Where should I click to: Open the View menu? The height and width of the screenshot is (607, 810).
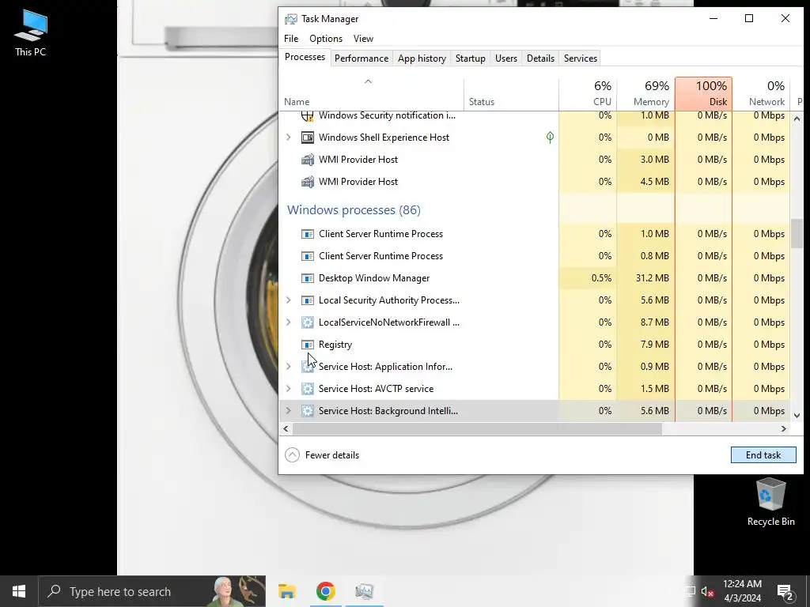(363, 39)
